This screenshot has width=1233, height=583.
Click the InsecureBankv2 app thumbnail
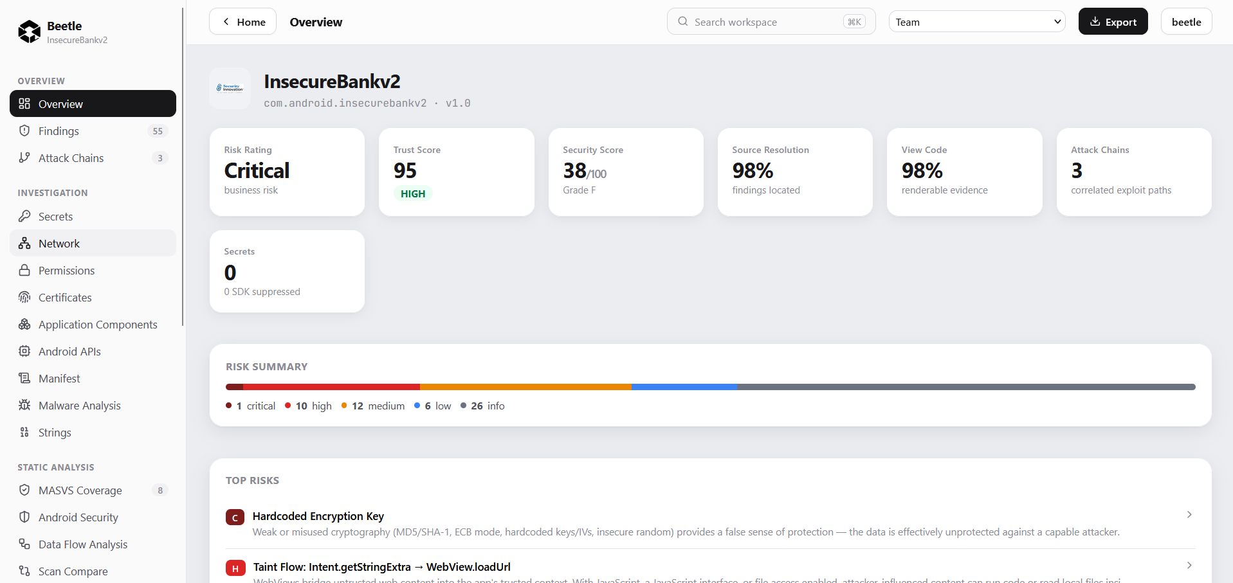230,88
